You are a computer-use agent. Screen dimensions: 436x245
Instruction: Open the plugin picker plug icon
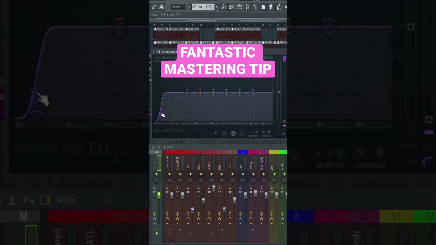pos(271,7)
